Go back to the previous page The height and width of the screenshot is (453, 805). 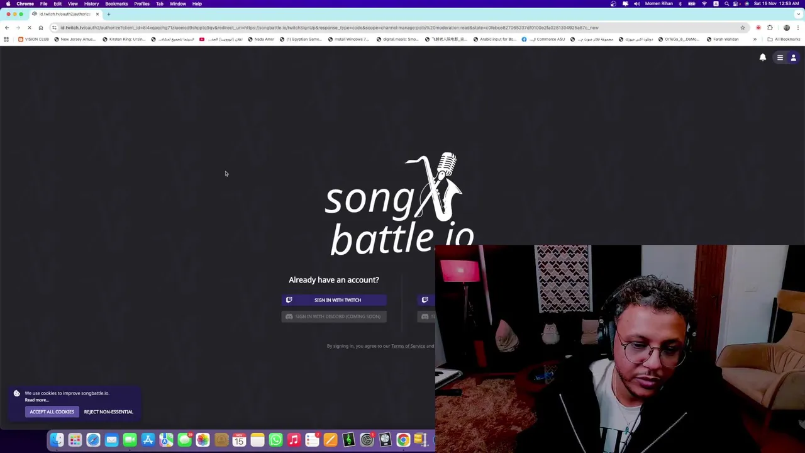tap(6, 28)
